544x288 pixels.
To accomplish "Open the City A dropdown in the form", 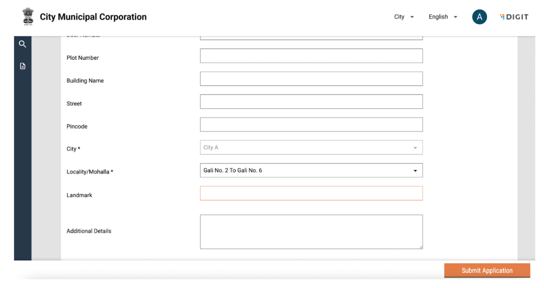I will [x=311, y=148].
